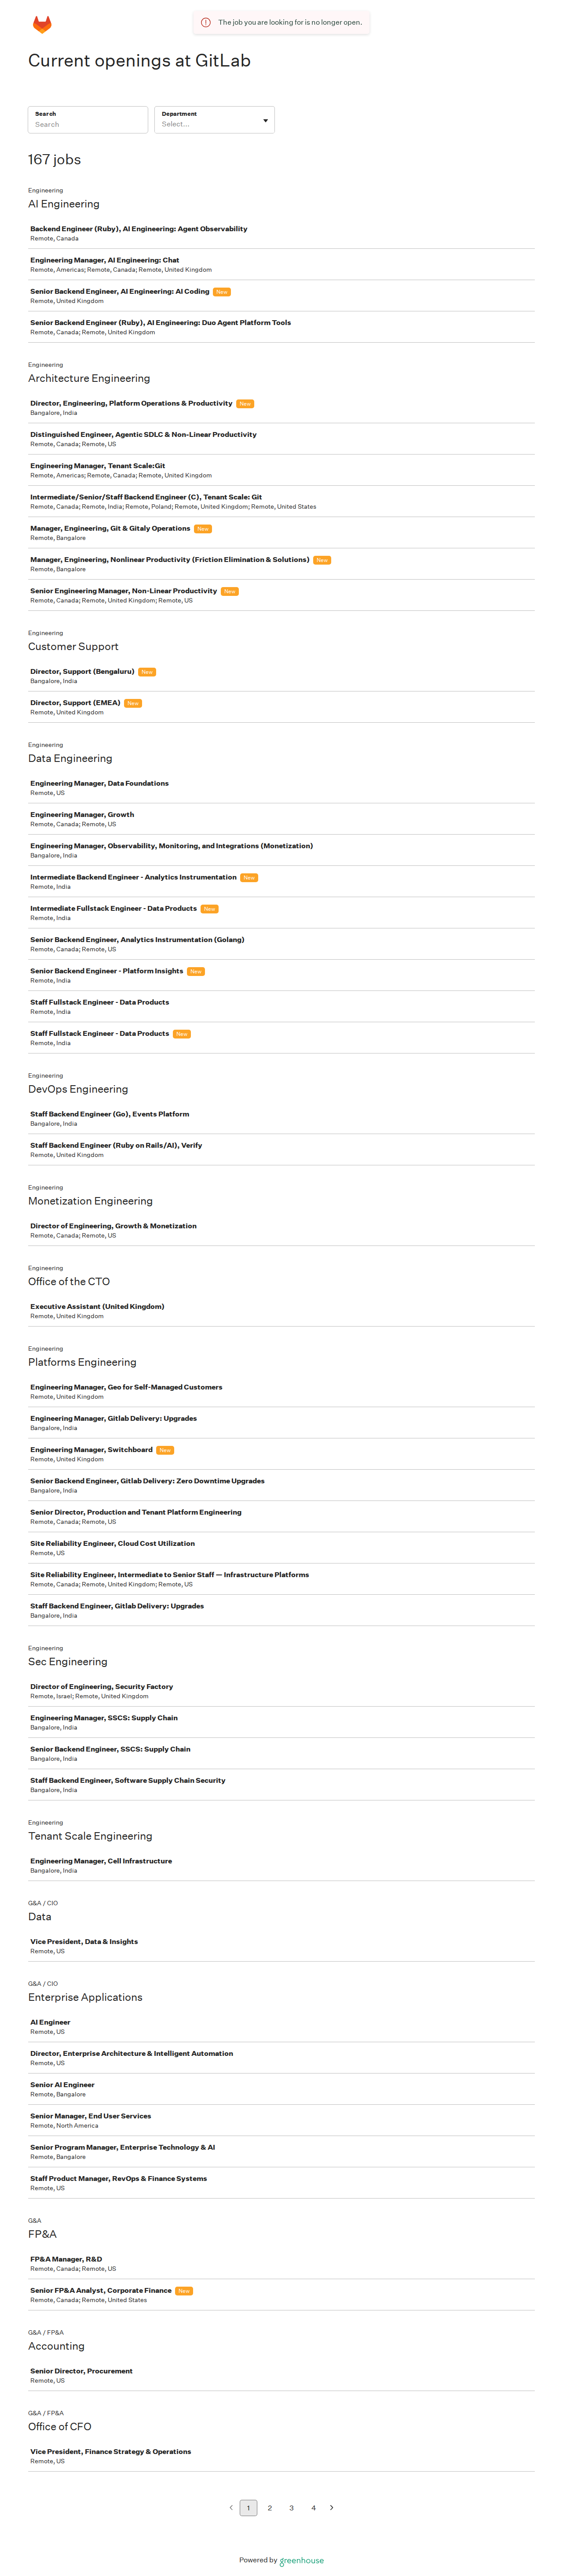
Task: Click the GitLab fox logo
Action: tap(42, 24)
